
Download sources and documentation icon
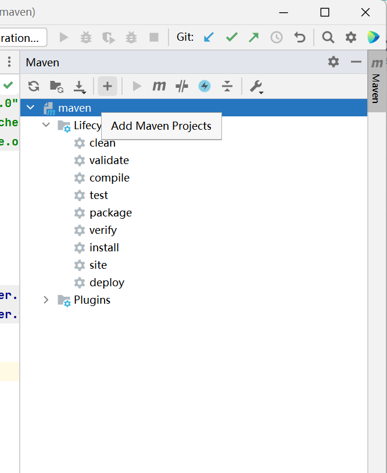coord(80,87)
